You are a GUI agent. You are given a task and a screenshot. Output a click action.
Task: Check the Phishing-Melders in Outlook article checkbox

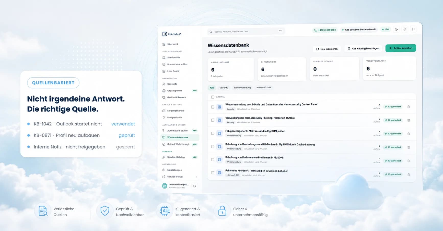pos(213,120)
